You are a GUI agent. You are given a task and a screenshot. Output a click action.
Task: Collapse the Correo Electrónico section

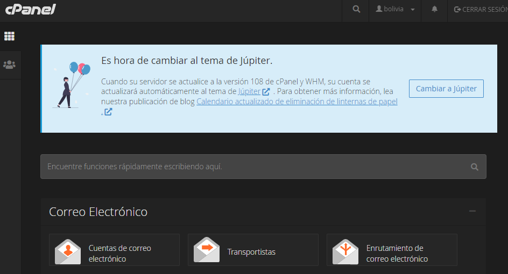point(472,211)
